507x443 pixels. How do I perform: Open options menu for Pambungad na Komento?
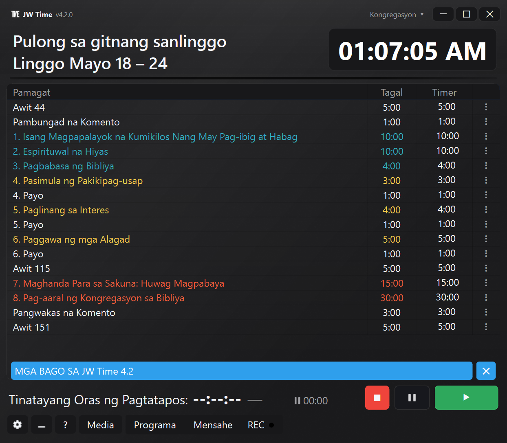tap(486, 122)
